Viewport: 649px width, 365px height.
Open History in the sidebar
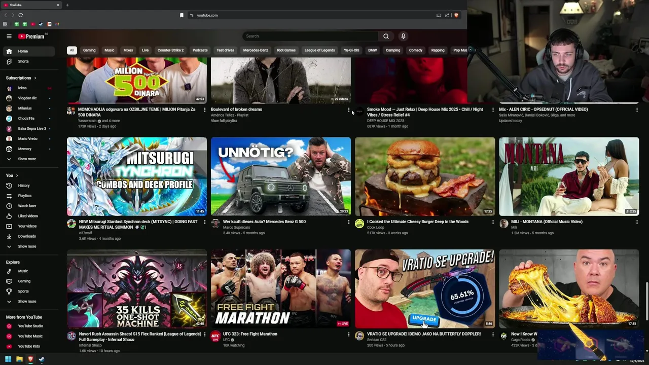click(28, 186)
